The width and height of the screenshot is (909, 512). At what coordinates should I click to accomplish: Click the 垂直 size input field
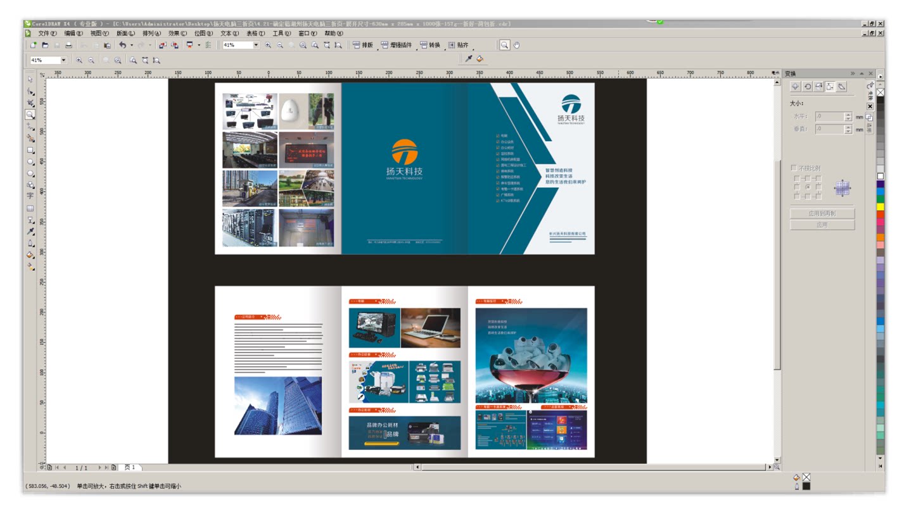(x=830, y=129)
